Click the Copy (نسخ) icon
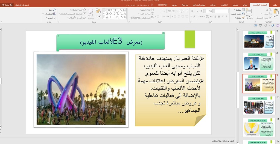The image size is (280, 144). tap(270, 14)
